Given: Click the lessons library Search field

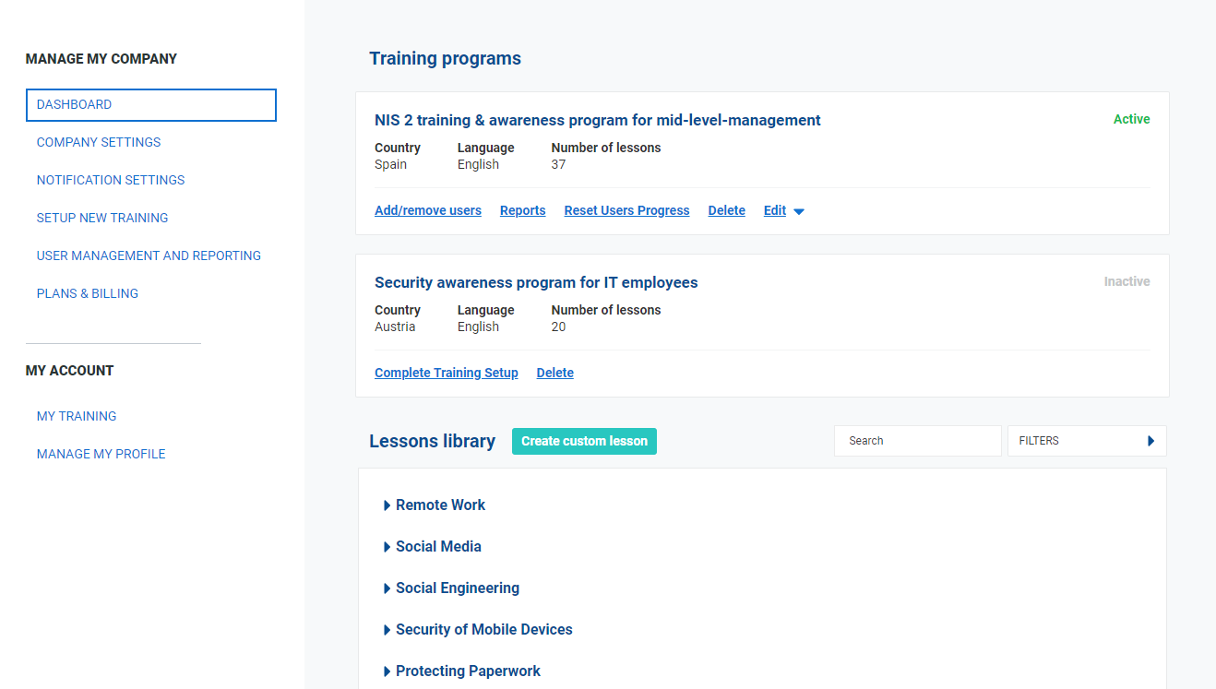Looking at the screenshot, I should coord(917,440).
